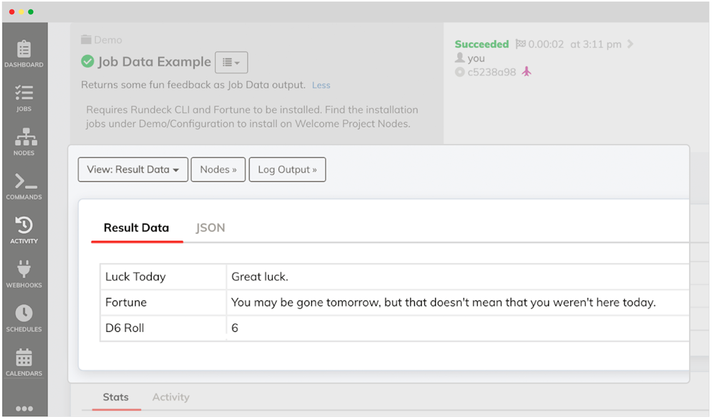712x419 pixels.
Task: Expand the View: Result Data dropdown
Action: [133, 170]
